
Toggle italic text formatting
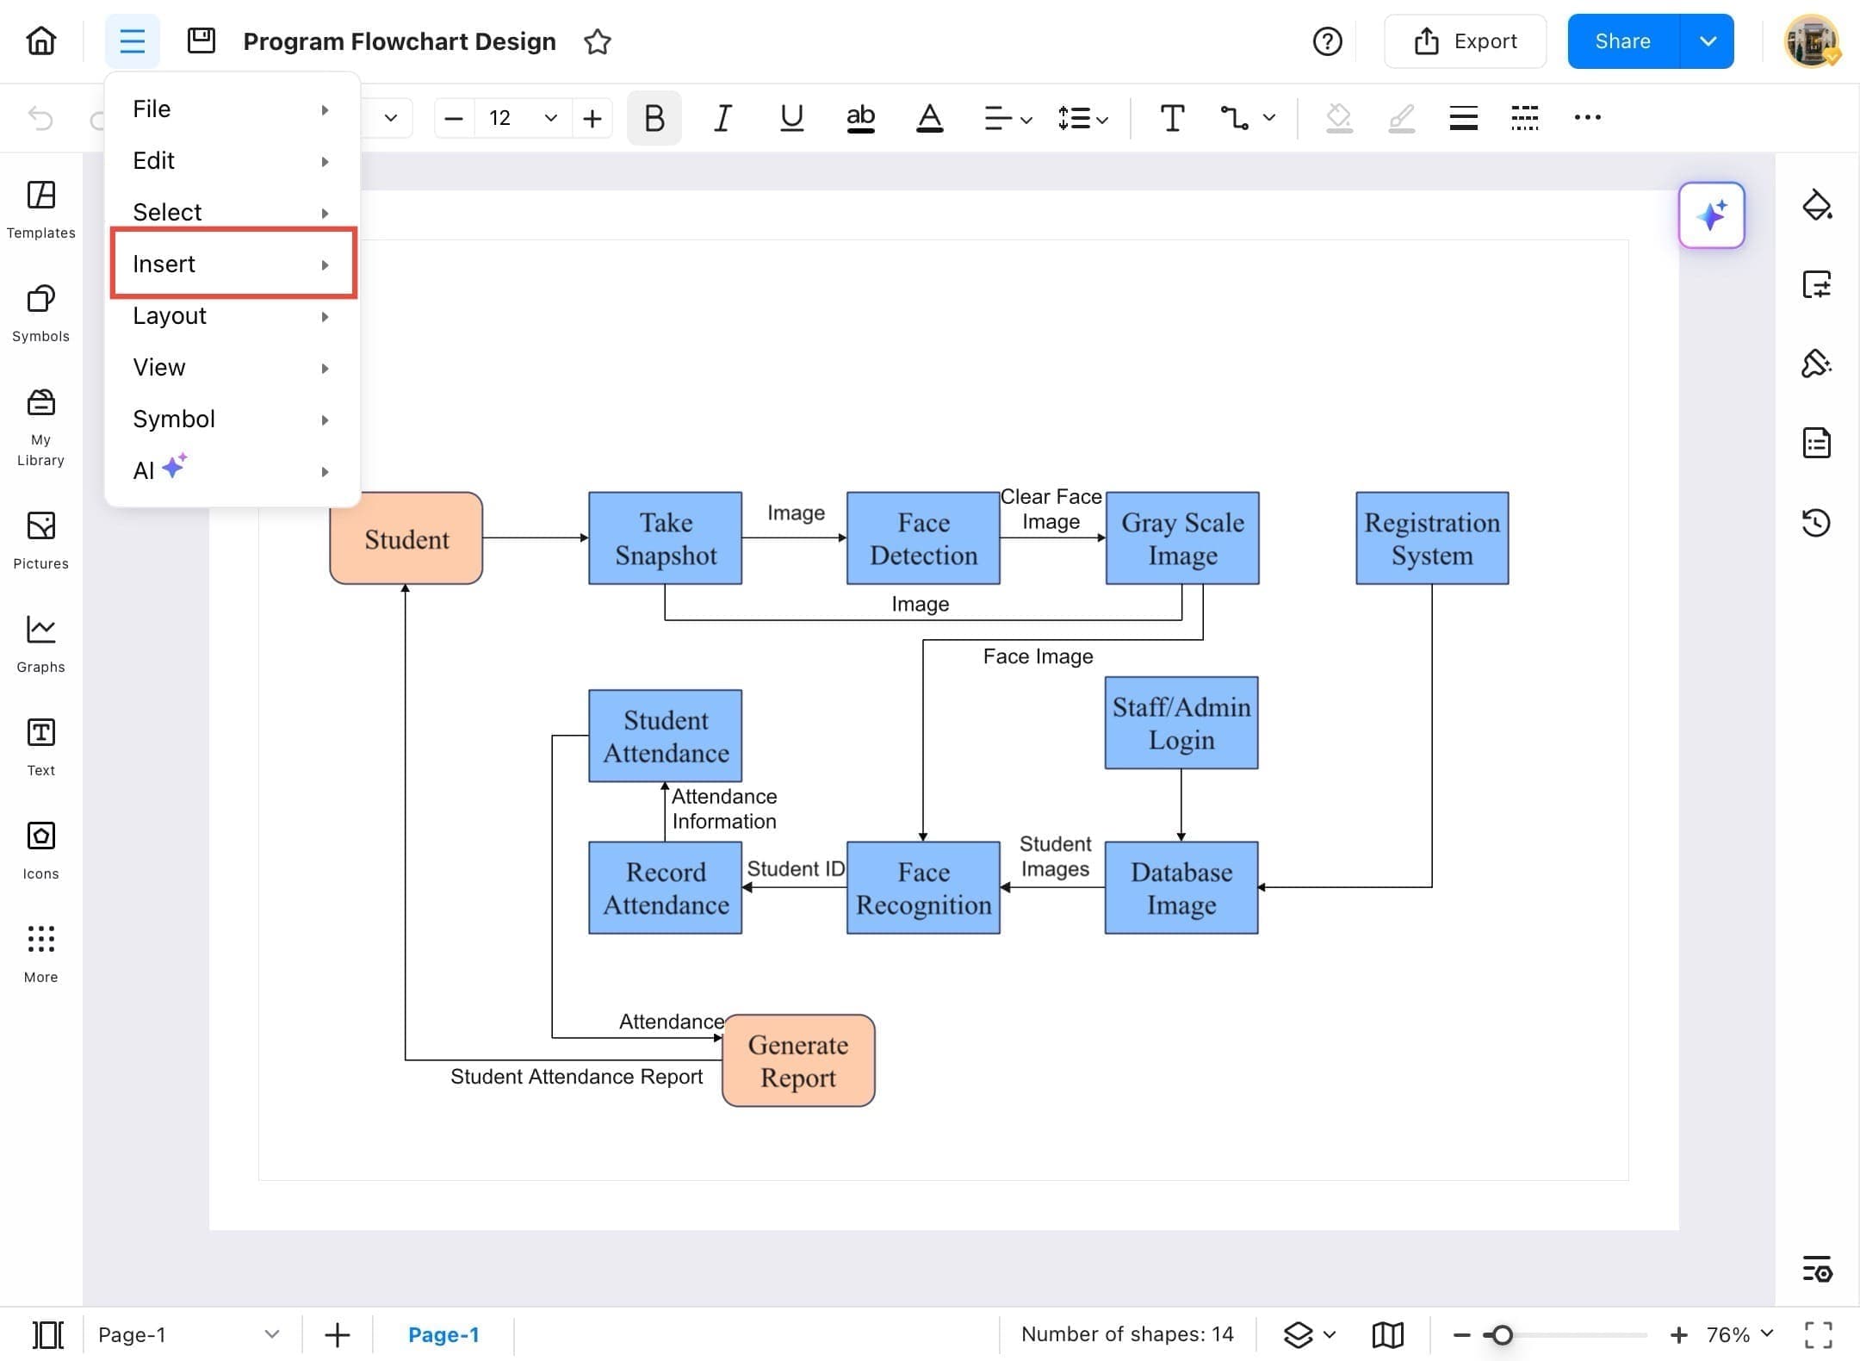tap(722, 118)
